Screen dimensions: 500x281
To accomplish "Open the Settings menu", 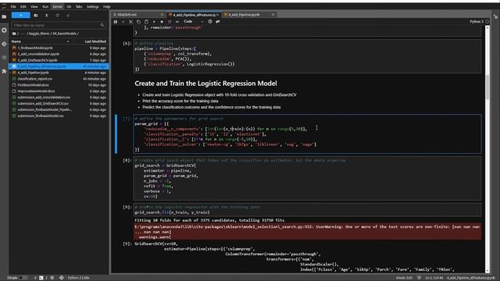I will pos(92,7).
